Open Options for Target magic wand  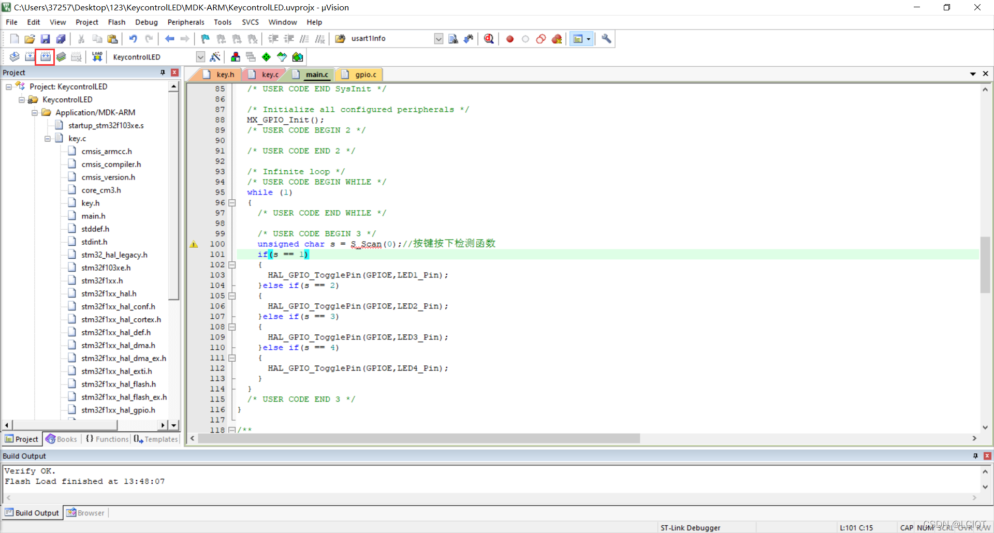(215, 57)
